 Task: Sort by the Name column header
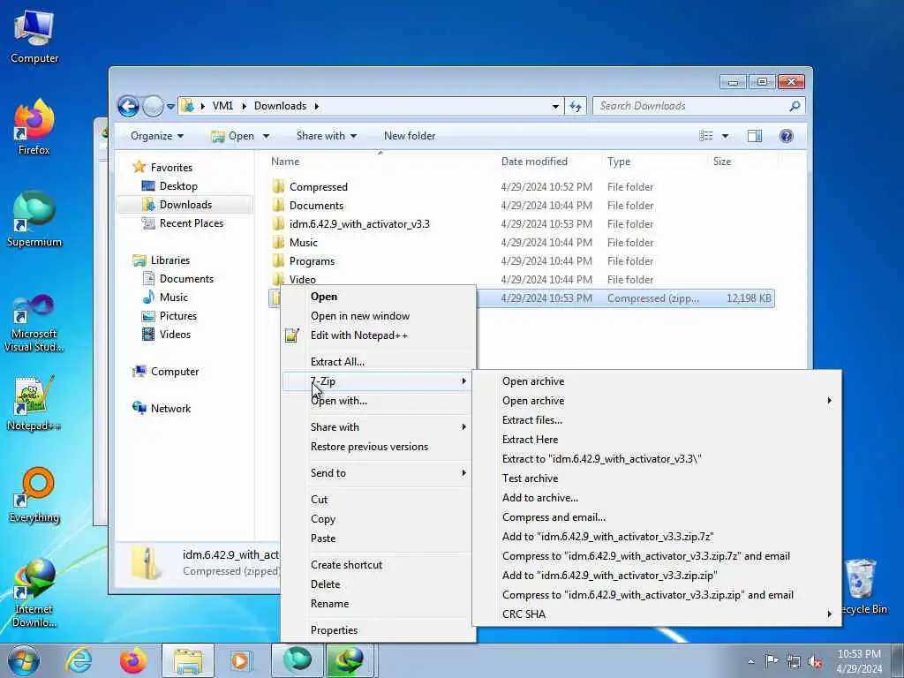(285, 162)
